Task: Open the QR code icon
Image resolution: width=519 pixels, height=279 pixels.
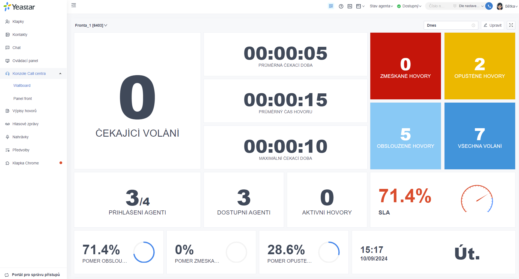Action: pos(331,6)
